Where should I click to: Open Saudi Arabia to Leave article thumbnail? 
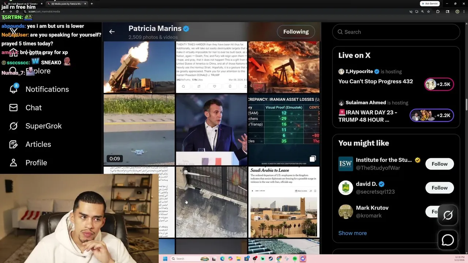coord(284,202)
